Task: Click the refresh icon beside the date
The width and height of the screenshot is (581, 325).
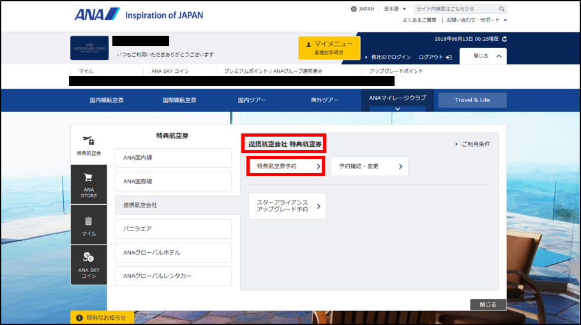Action: tap(504, 39)
